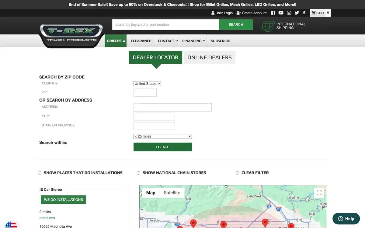Switch to the Online Dealers tab
Screen dimensions: 365x228
tap(210, 57)
